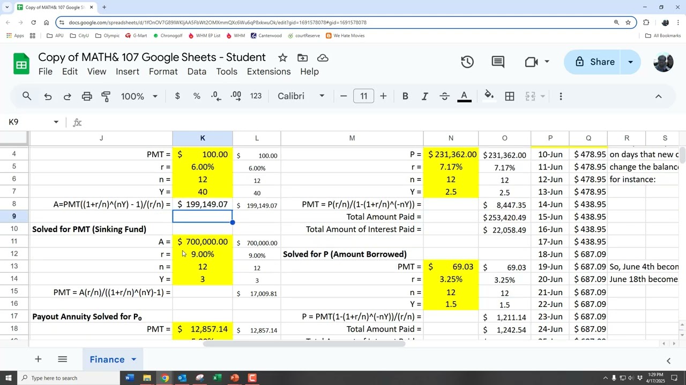Open the borders tool
The width and height of the screenshot is (686, 385).
tap(510, 96)
